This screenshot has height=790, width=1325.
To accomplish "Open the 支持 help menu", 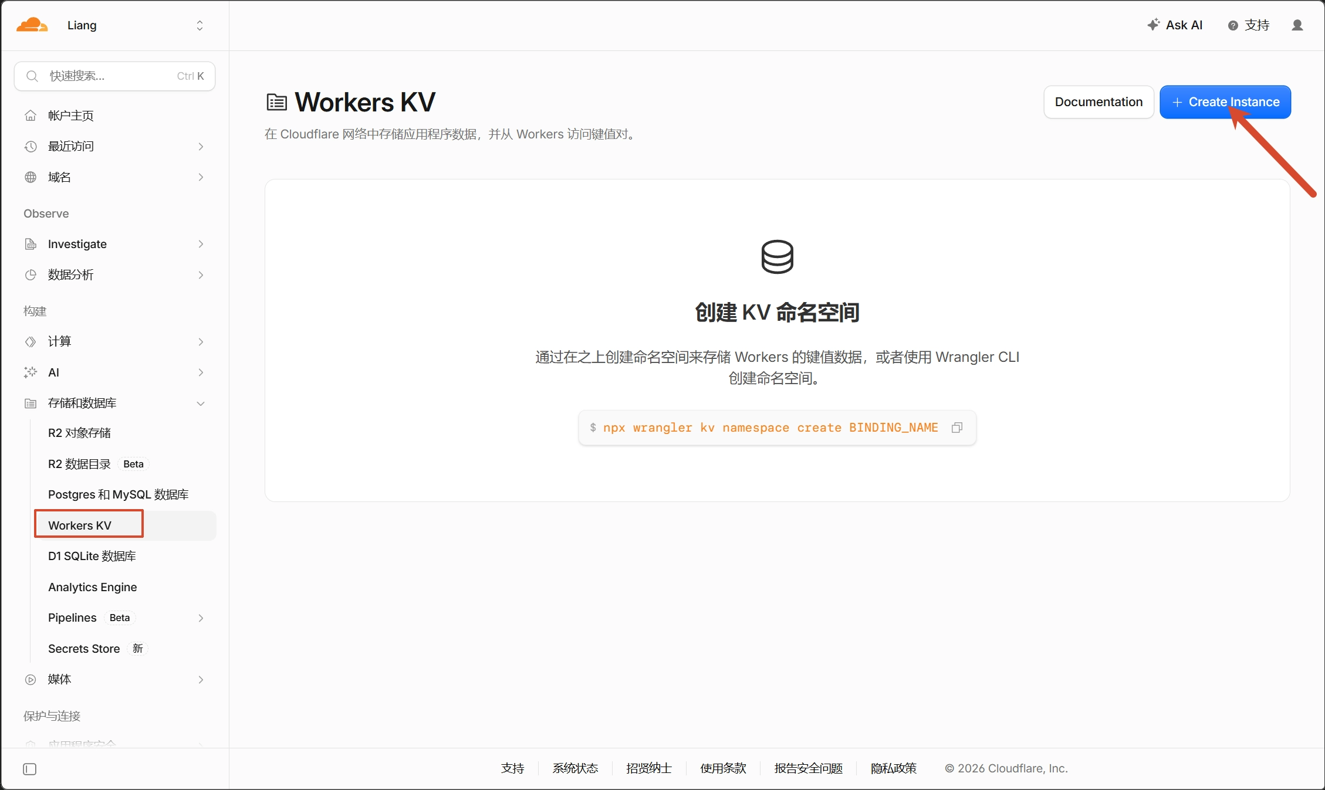I will pos(1249,25).
